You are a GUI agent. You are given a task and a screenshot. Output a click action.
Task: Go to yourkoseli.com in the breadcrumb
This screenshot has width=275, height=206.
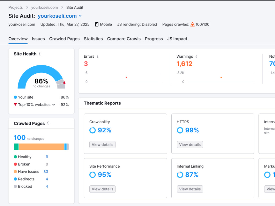click(x=45, y=7)
